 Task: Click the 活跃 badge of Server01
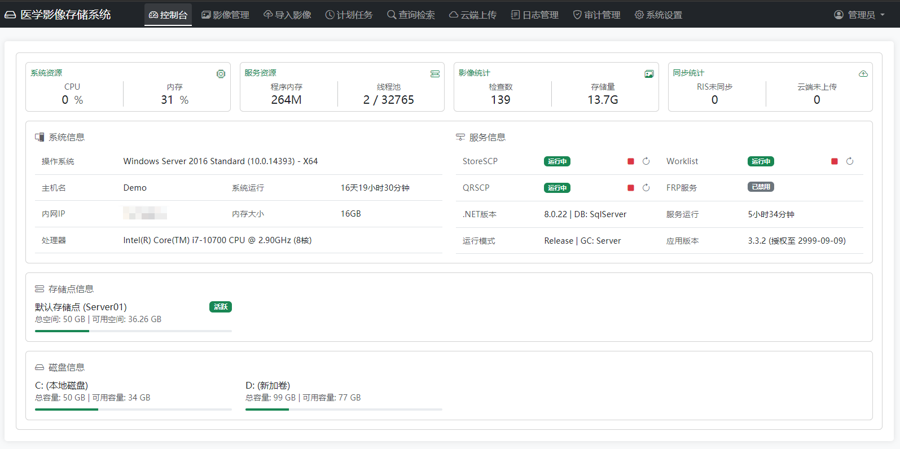click(221, 307)
